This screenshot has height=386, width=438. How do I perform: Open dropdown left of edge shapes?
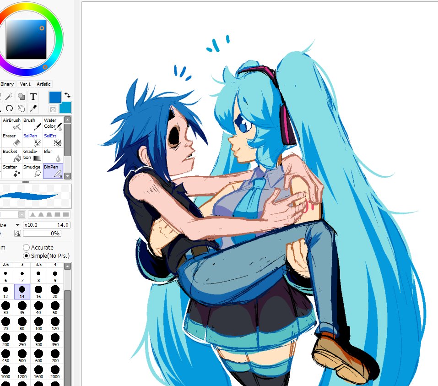pyautogui.click(x=22, y=215)
